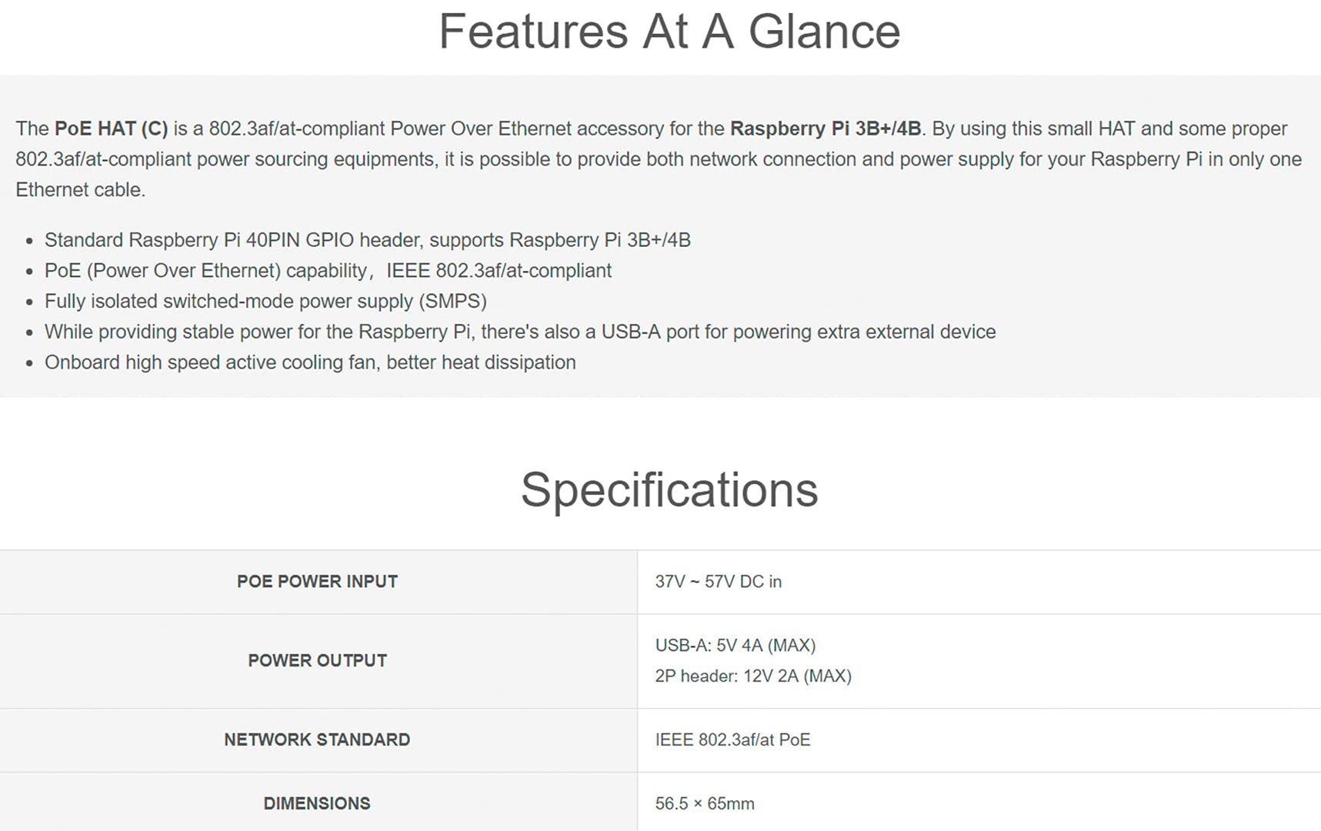Click the 37V ~ 57V DC in value
This screenshot has width=1321, height=831.
click(x=719, y=582)
